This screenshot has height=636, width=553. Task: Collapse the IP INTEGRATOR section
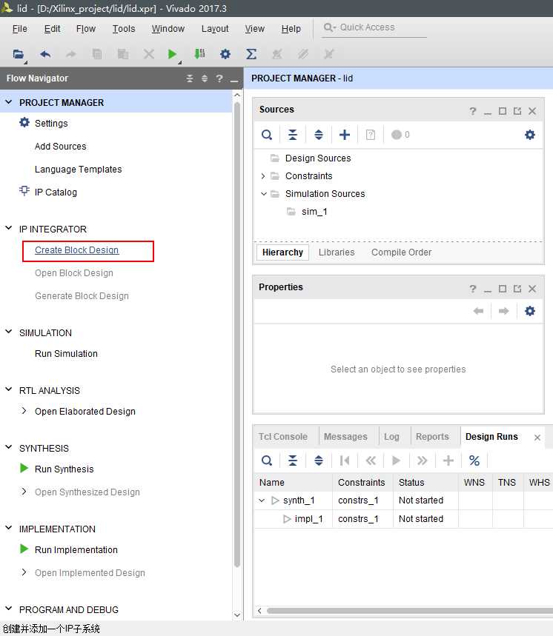(x=9, y=228)
